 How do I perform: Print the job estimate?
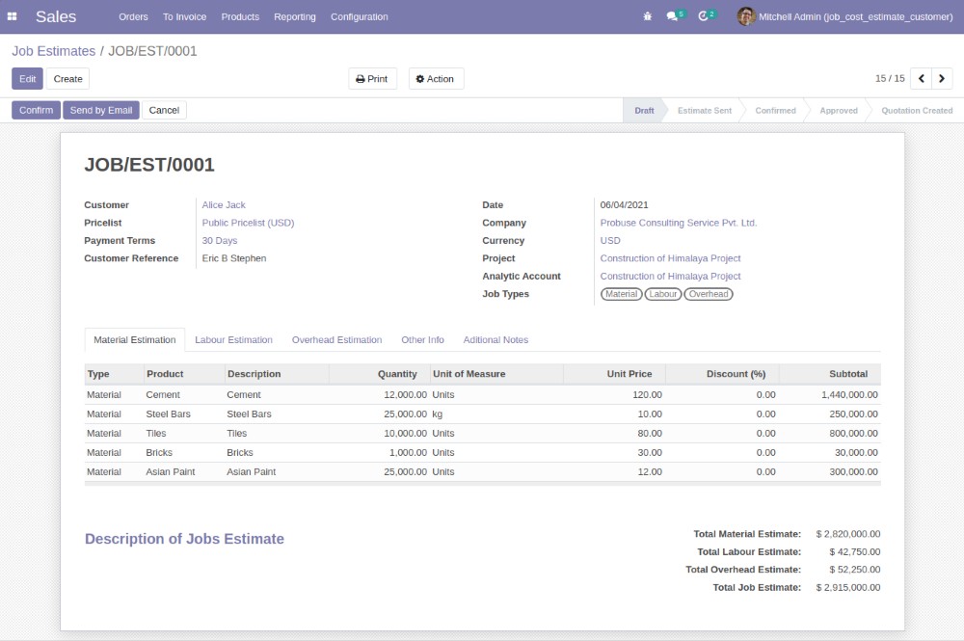372,79
